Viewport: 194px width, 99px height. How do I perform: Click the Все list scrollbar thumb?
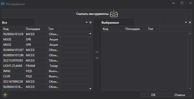[x=90, y=37]
